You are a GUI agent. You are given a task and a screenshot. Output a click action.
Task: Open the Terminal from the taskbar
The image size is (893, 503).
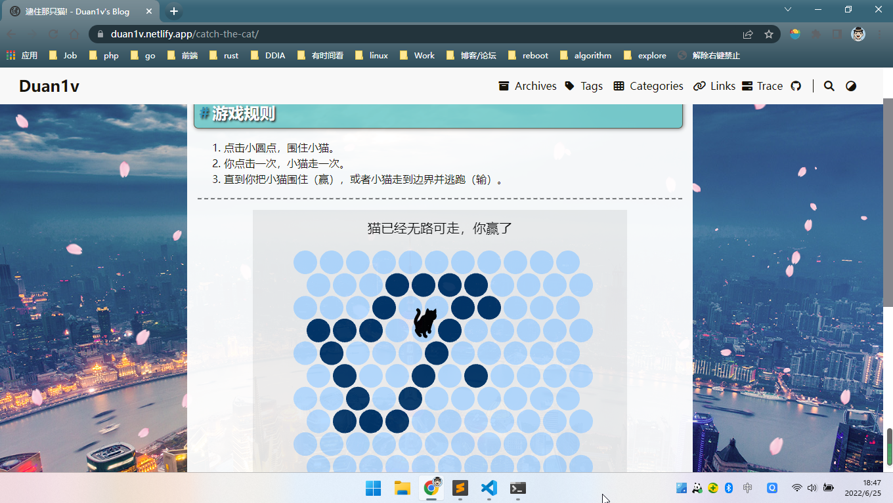coord(518,488)
